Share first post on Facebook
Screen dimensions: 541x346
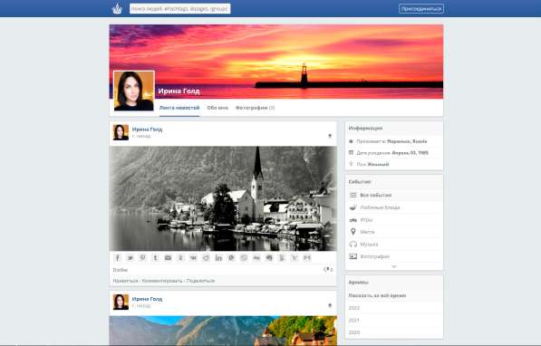tap(117, 258)
